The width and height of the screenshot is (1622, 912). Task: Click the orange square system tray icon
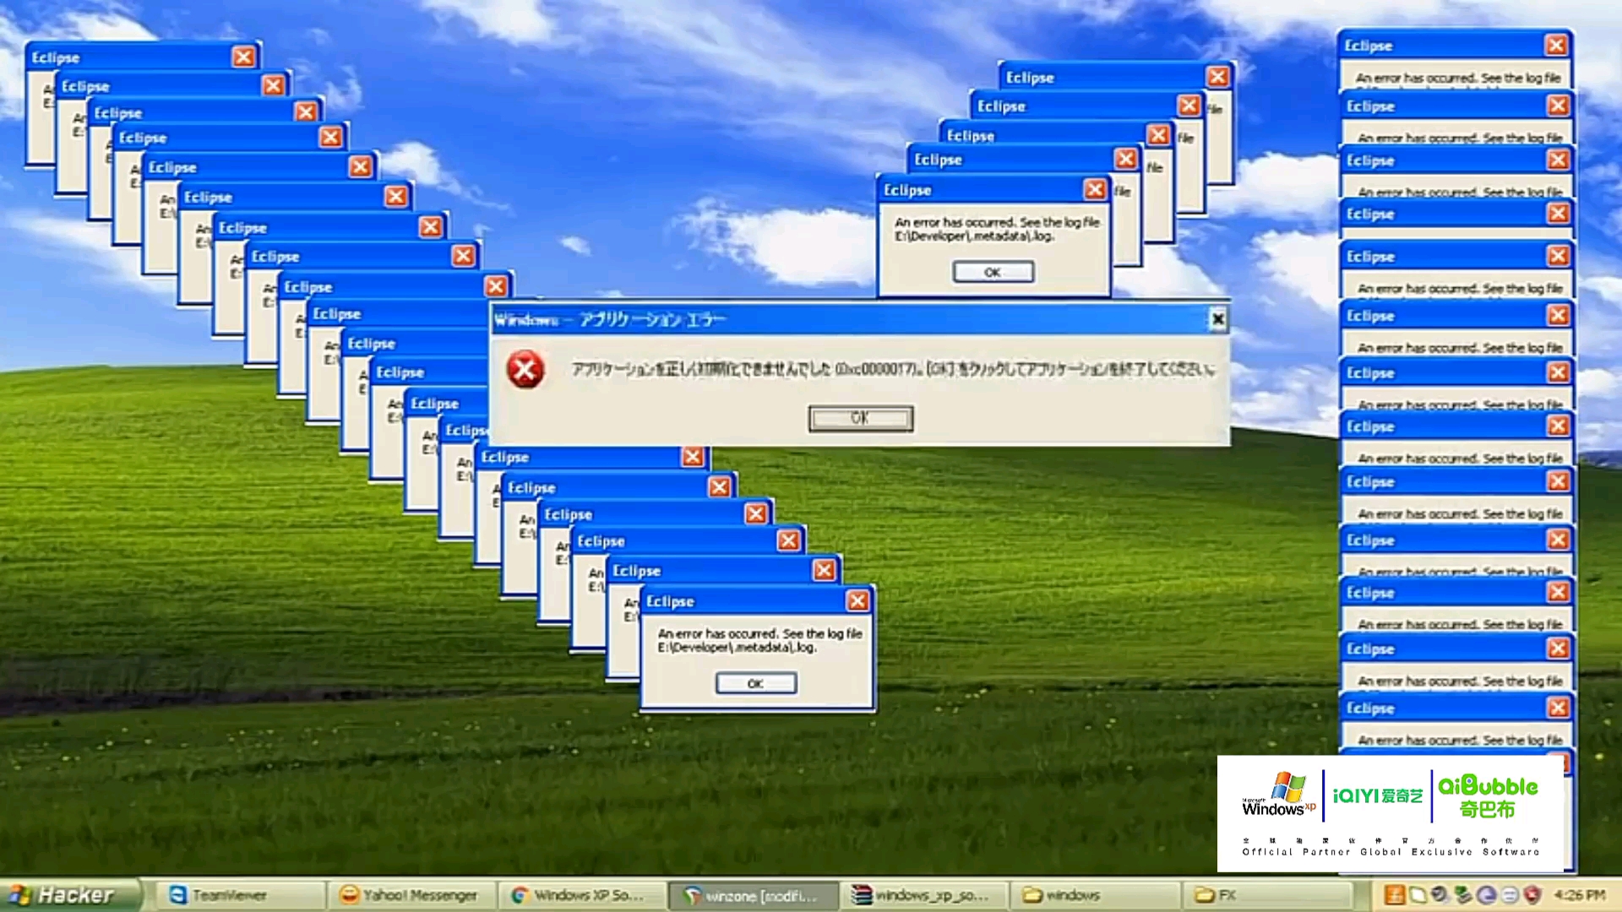coord(1395,894)
